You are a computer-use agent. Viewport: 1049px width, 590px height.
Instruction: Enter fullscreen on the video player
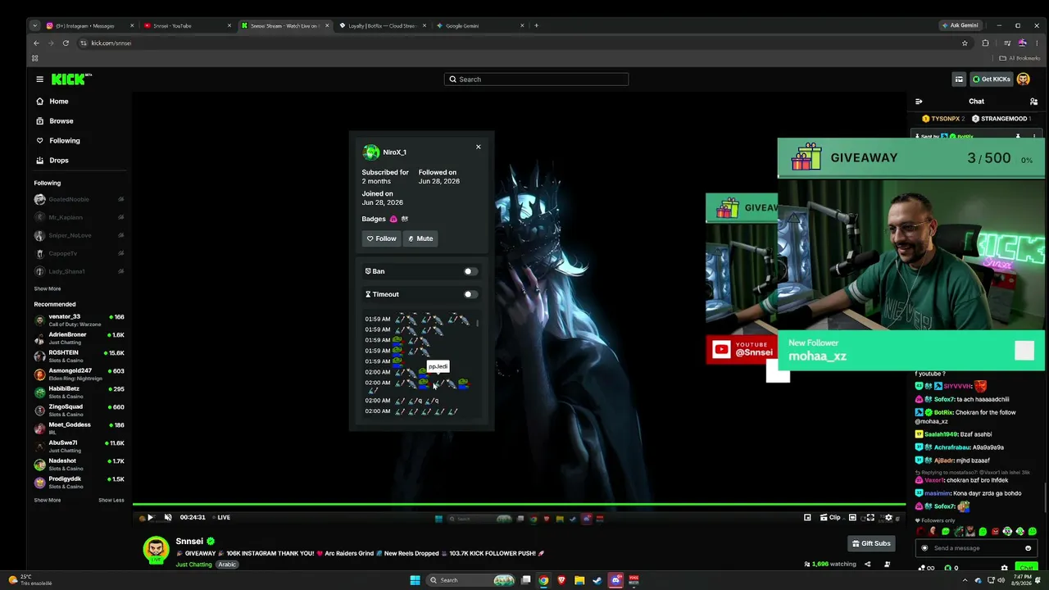(870, 517)
